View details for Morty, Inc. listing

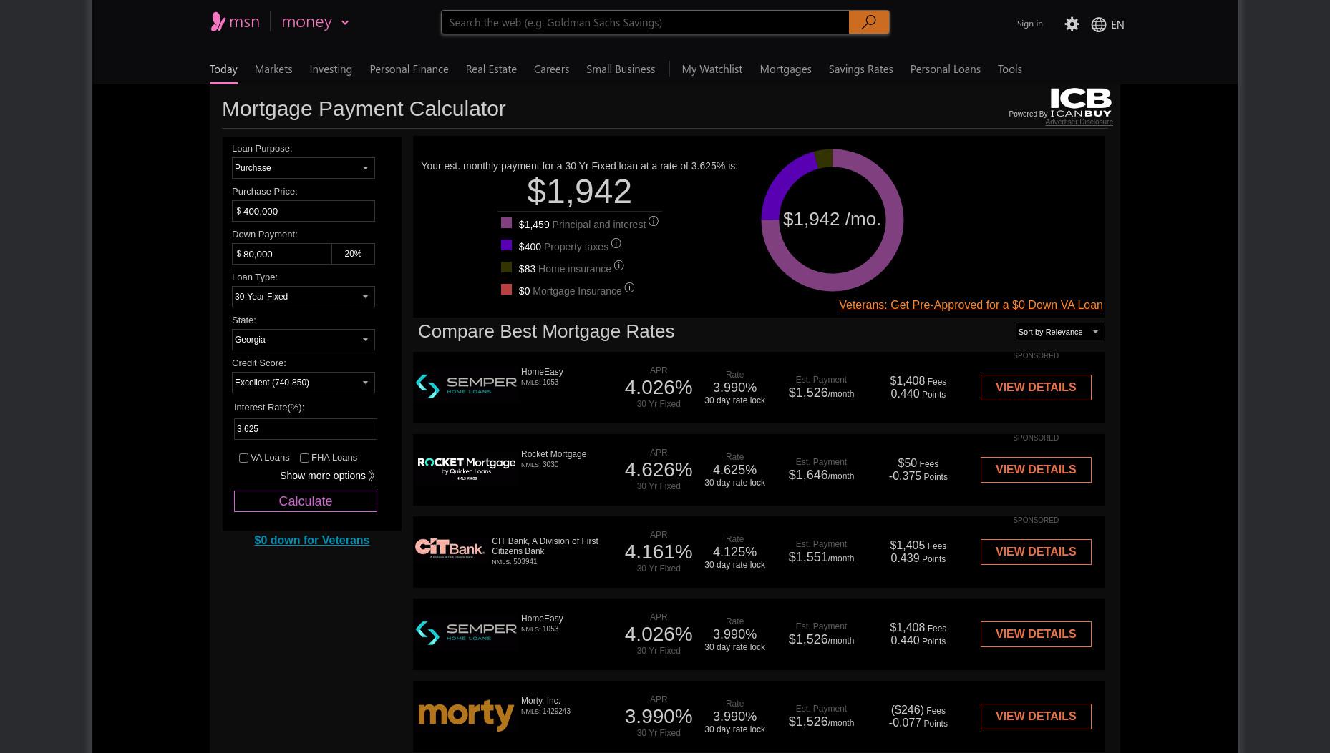click(1036, 717)
